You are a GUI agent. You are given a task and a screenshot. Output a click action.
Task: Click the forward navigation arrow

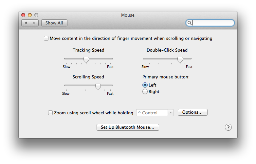(35, 23)
